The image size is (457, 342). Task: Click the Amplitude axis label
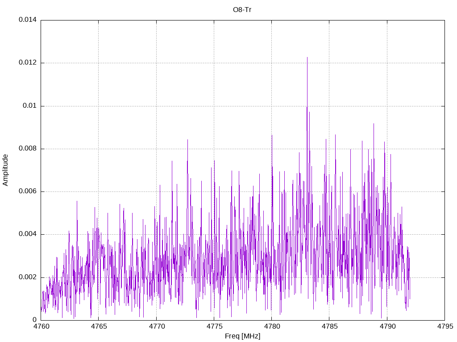[x=5, y=170]
